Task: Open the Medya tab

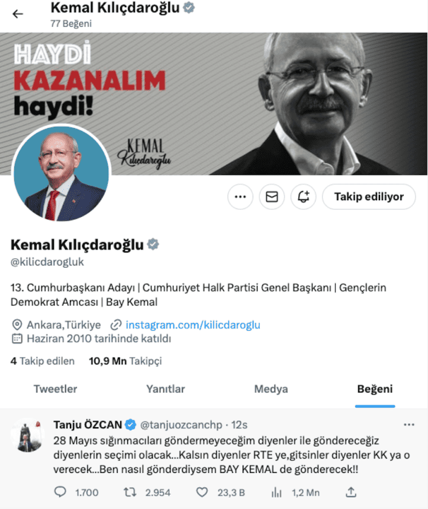Action: [271, 389]
